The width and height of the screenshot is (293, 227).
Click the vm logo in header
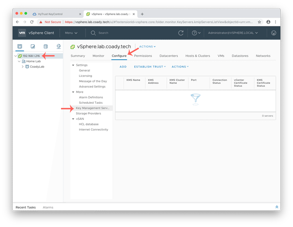(x=22, y=33)
